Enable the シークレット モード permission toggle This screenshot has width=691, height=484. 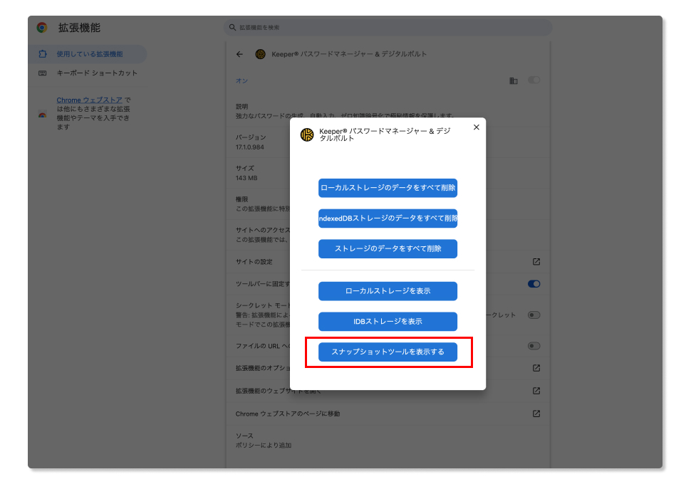click(534, 315)
